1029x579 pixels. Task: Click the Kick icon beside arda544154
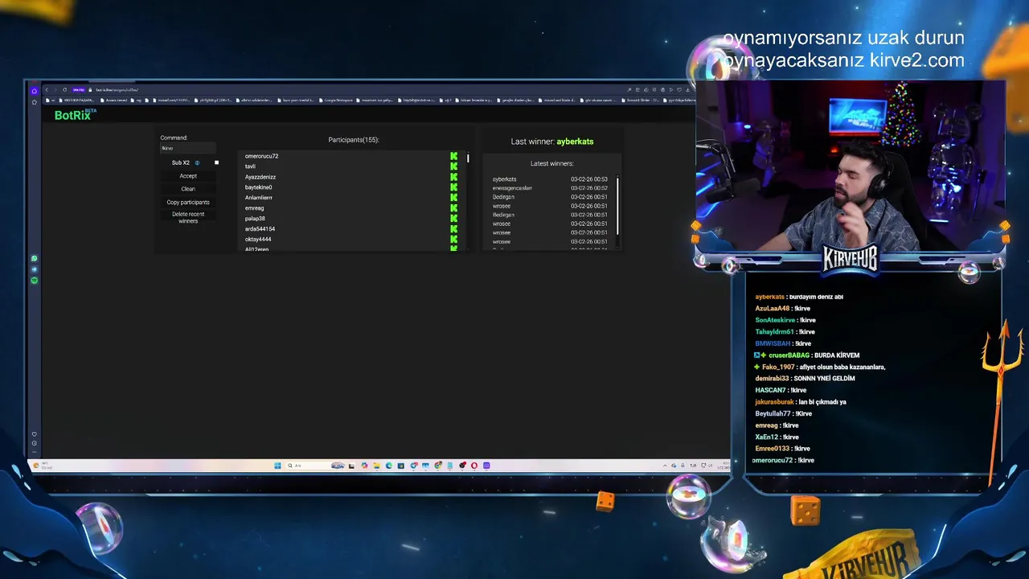(454, 229)
